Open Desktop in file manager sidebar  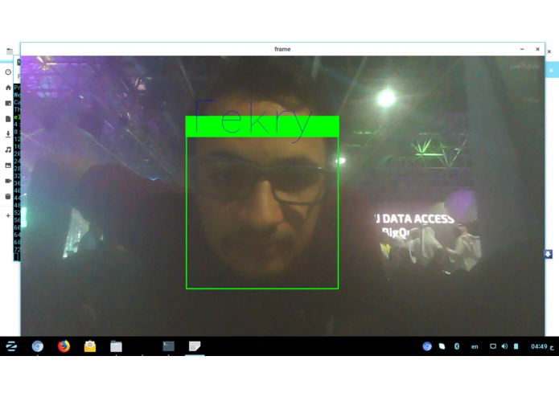tap(8, 103)
